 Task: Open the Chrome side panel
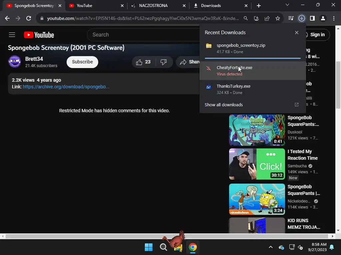point(312,18)
